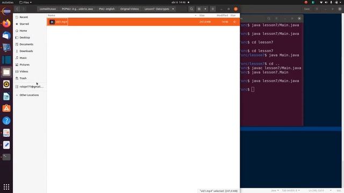Image resolution: width=344 pixels, height=193 pixels.
Task: Sort by the Name column header
Action: 52,16
